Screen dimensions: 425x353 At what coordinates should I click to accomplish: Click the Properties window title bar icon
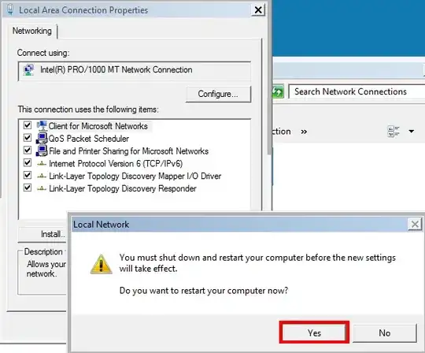click(10, 10)
